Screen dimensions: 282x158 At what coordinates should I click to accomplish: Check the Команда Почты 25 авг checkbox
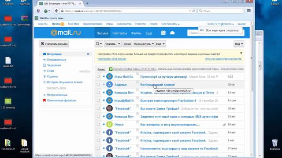click(98, 116)
